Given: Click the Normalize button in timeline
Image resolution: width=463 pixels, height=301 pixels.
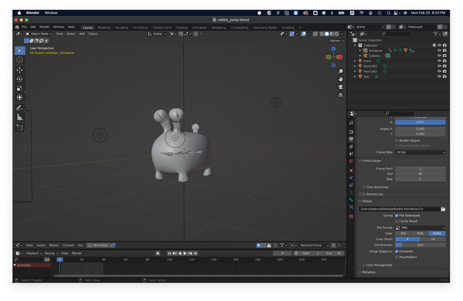Looking at the screenshot, I should [98, 245].
